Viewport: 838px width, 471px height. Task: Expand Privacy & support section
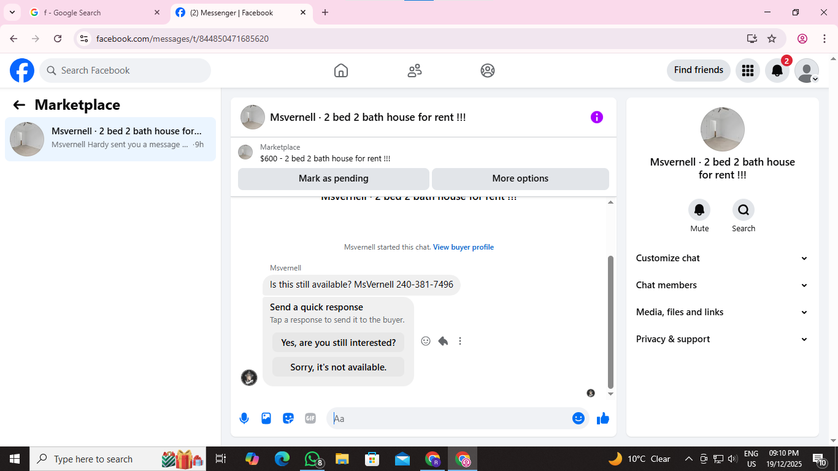(722, 339)
